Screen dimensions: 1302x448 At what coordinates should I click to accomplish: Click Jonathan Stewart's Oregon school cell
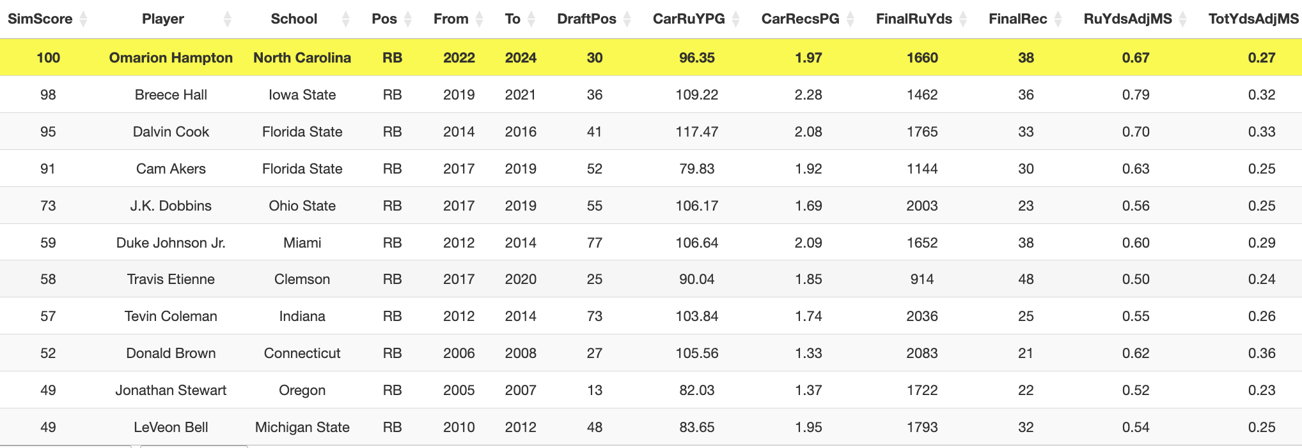tap(302, 390)
